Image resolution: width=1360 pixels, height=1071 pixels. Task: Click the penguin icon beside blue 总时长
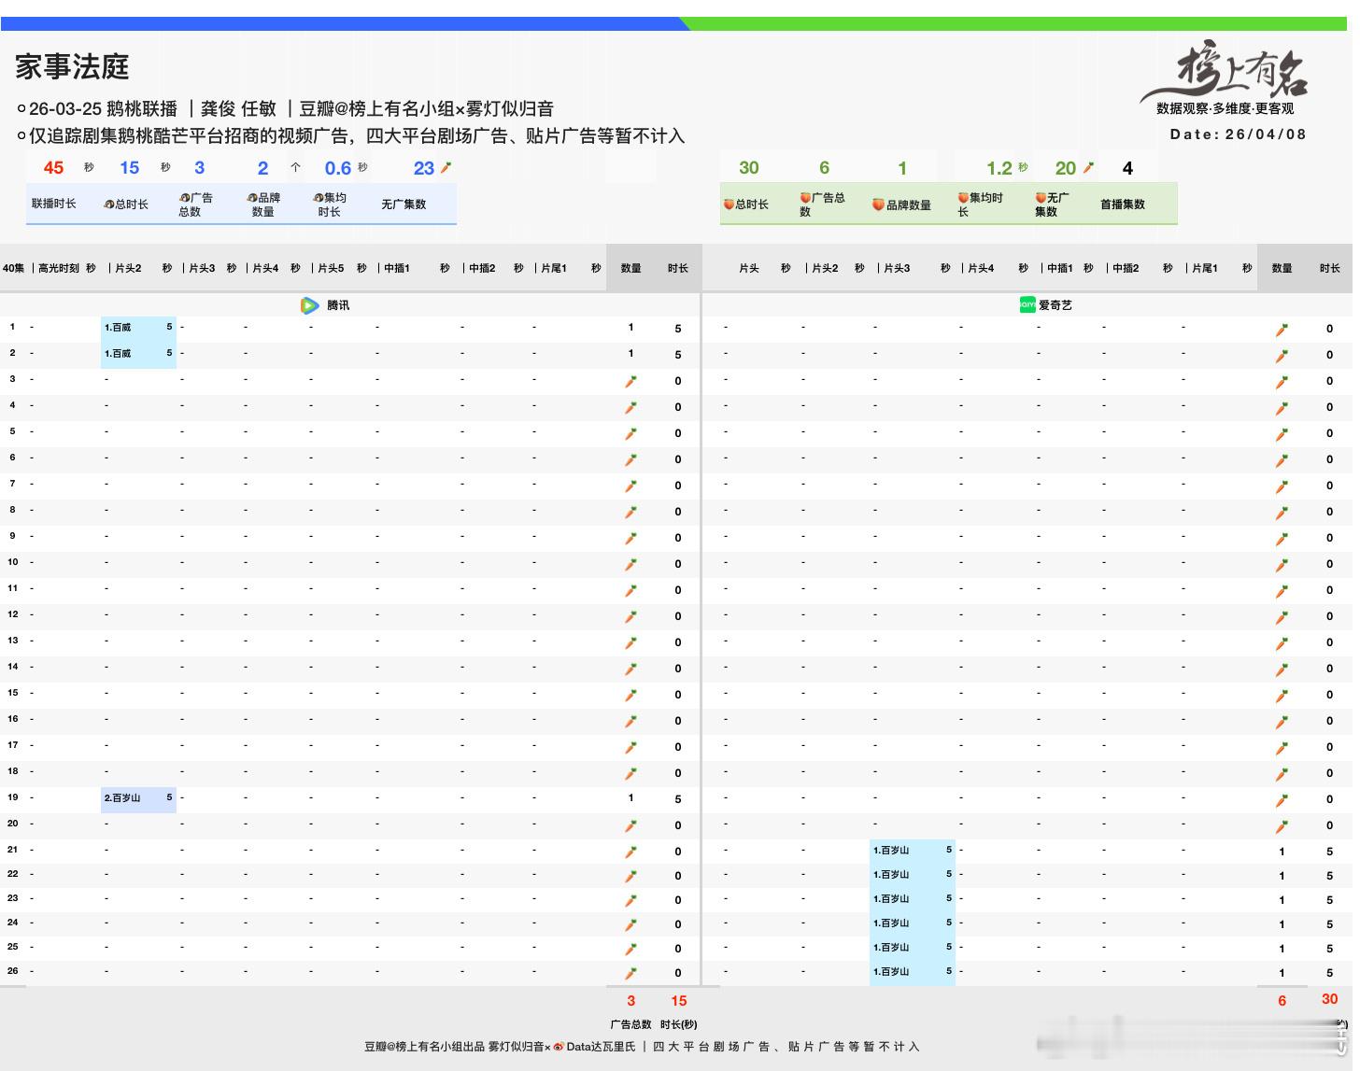click(108, 204)
